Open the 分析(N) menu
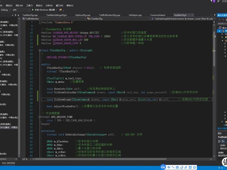This screenshot has height=170, width=227. pyautogui.click(x=49, y=5)
